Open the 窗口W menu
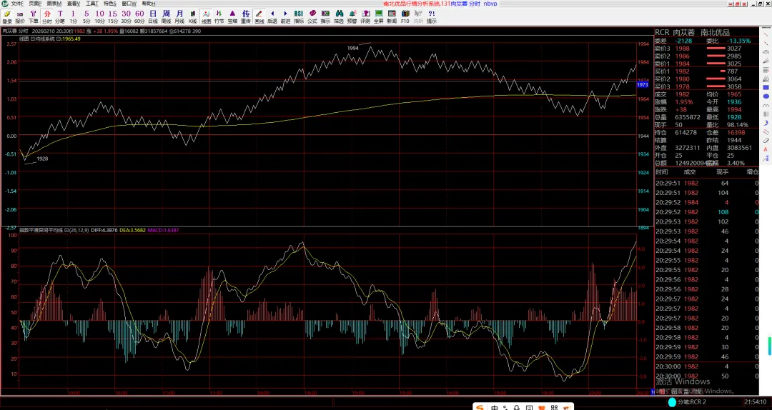The image size is (772, 410). (129, 4)
